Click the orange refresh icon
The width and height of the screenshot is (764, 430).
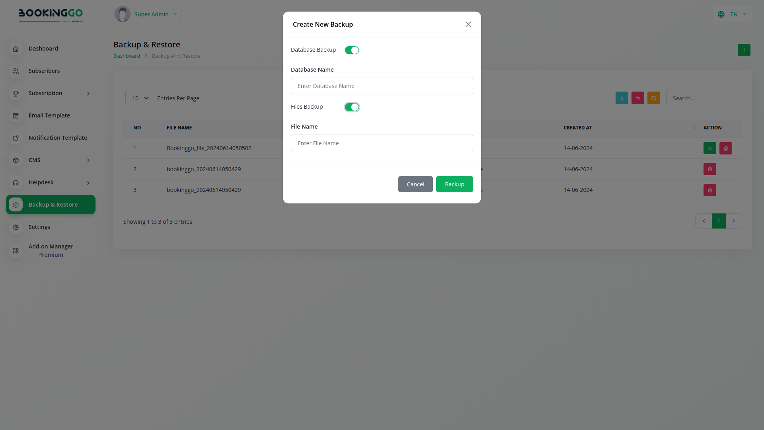click(x=653, y=98)
